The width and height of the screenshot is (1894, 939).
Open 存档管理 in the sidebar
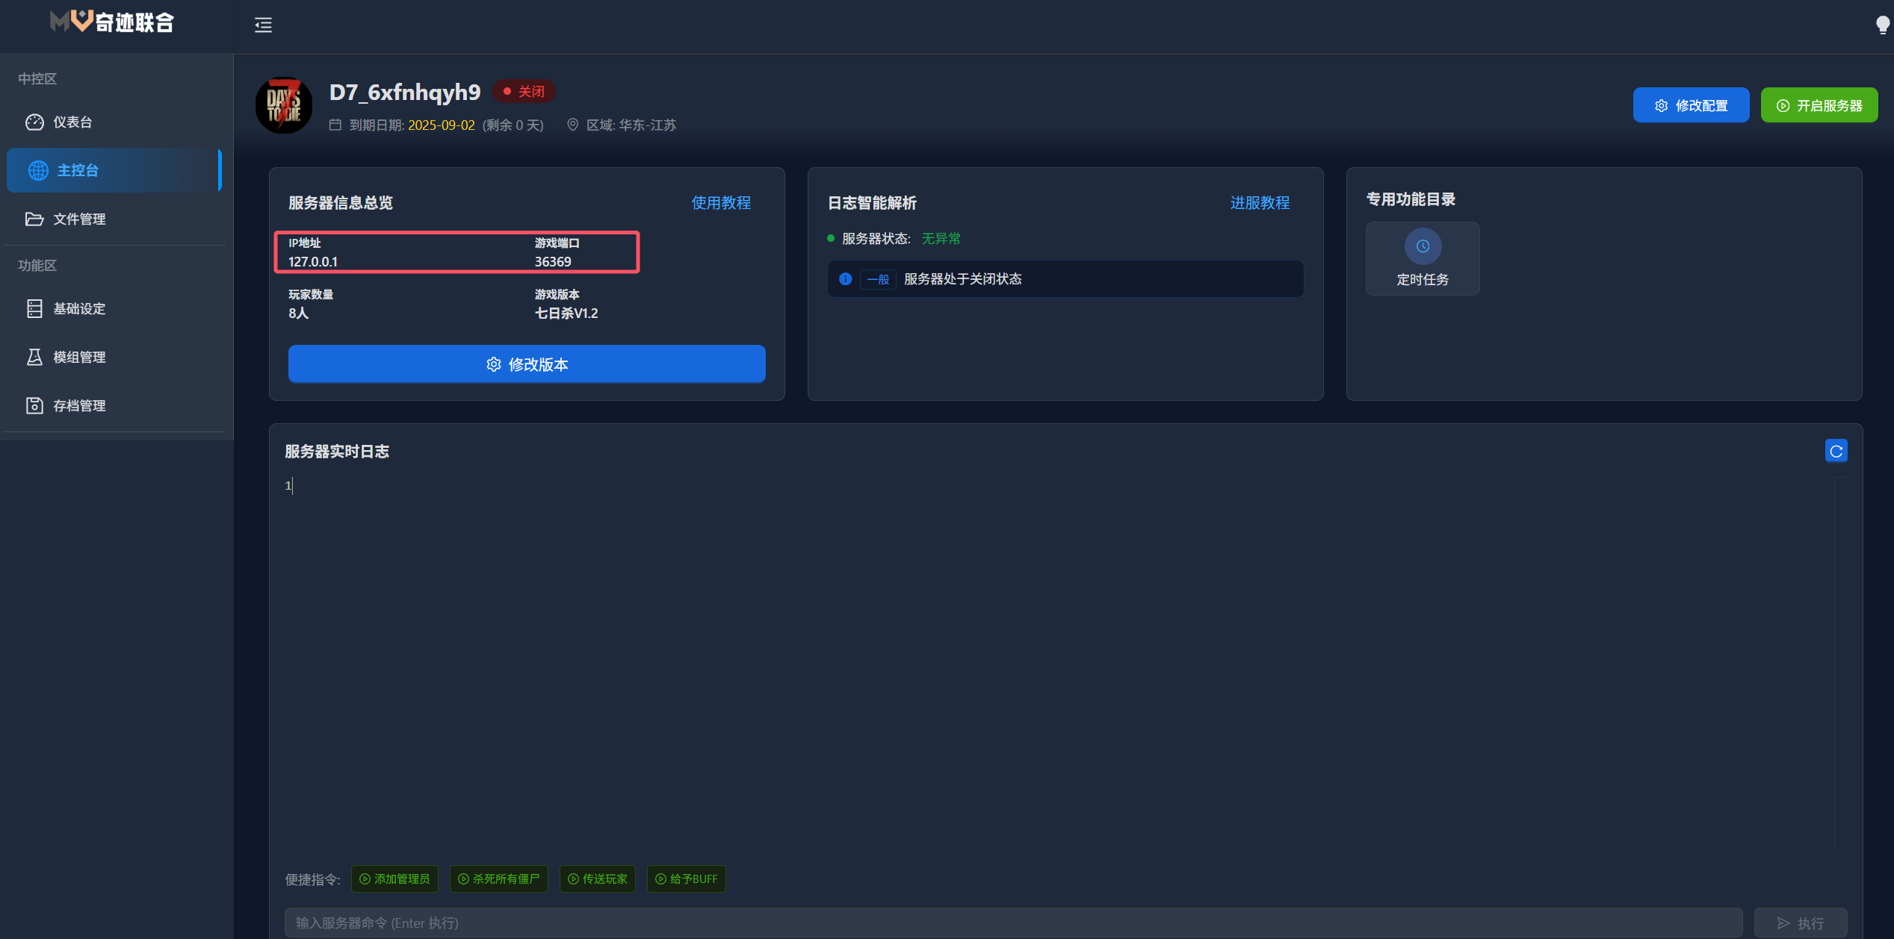point(114,405)
